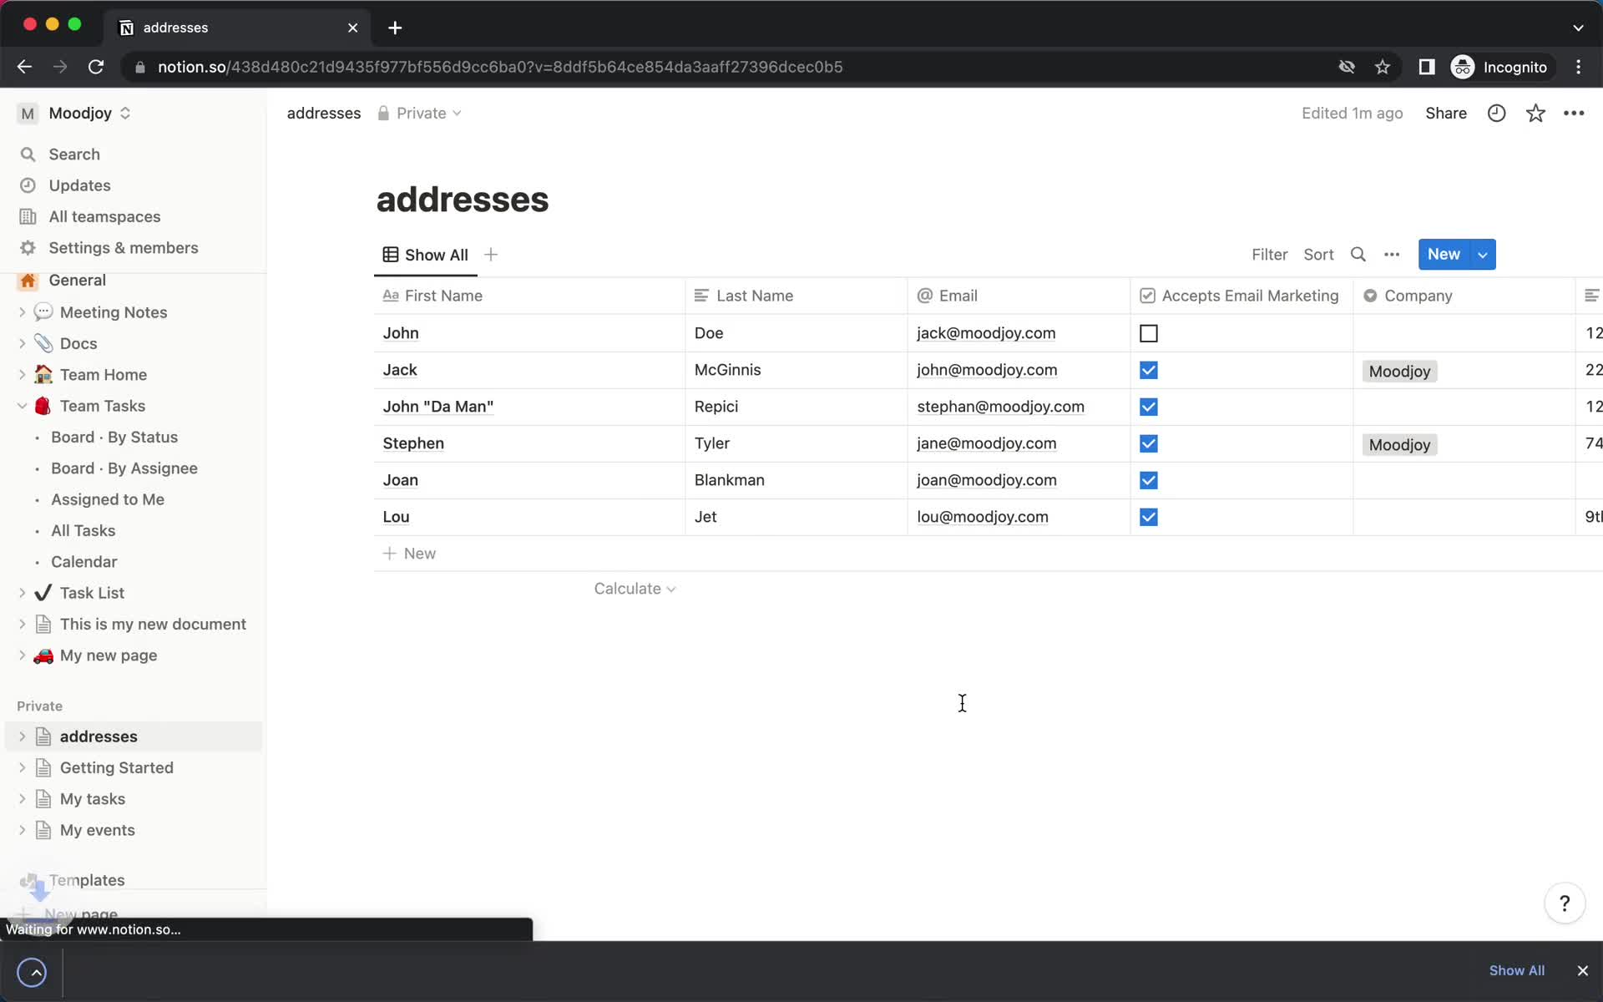Click the star/favorite icon in top bar
The height and width of the screenshot is (1002, 1603).
(x=1535, y=113)
